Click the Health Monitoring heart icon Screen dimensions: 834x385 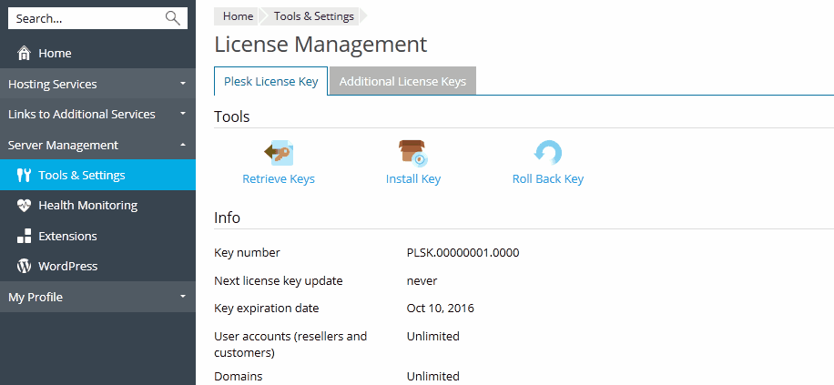[x=25, y=206]
